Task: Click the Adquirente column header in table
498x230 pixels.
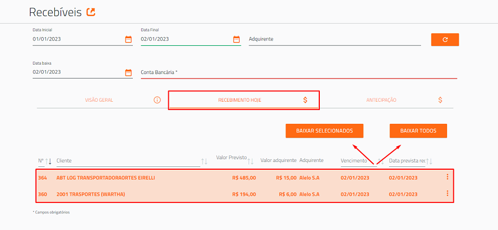Action: pos(311,160)
